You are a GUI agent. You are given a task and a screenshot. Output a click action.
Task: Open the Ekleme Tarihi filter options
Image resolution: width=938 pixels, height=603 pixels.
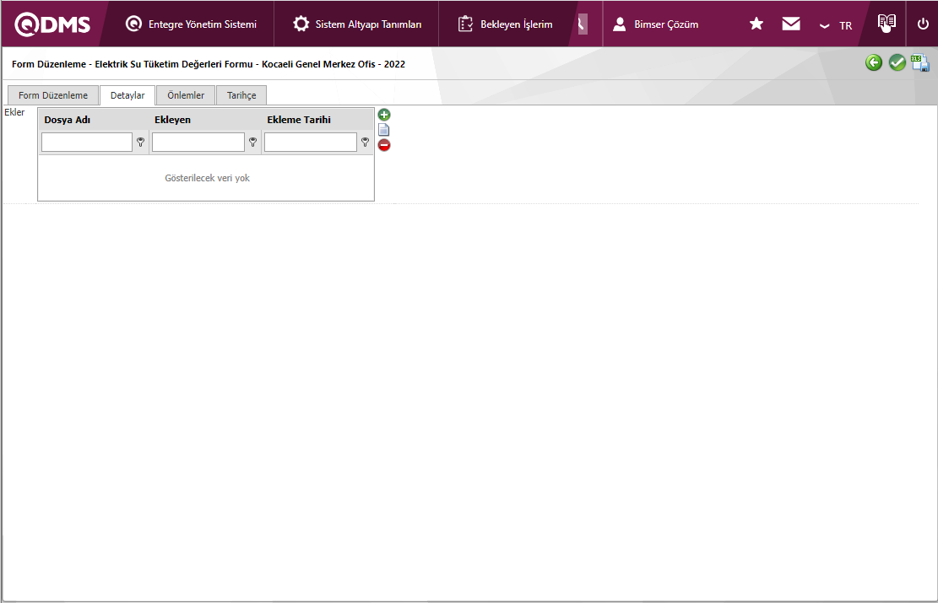tap(365, 143)
